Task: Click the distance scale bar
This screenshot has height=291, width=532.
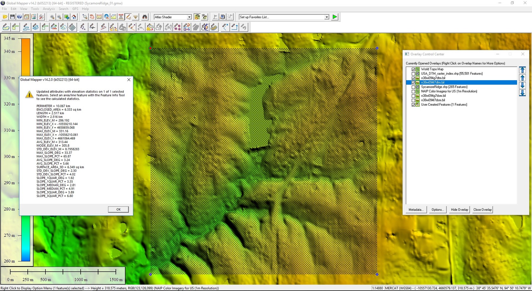Action: point(63,272)
